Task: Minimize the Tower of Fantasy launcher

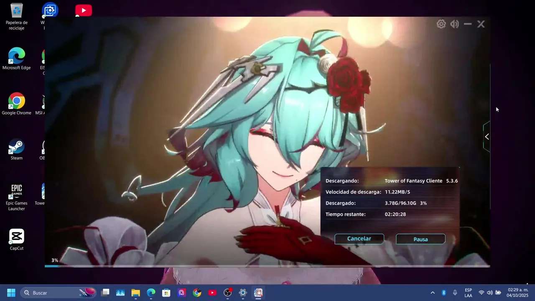Action: [468, 24]
